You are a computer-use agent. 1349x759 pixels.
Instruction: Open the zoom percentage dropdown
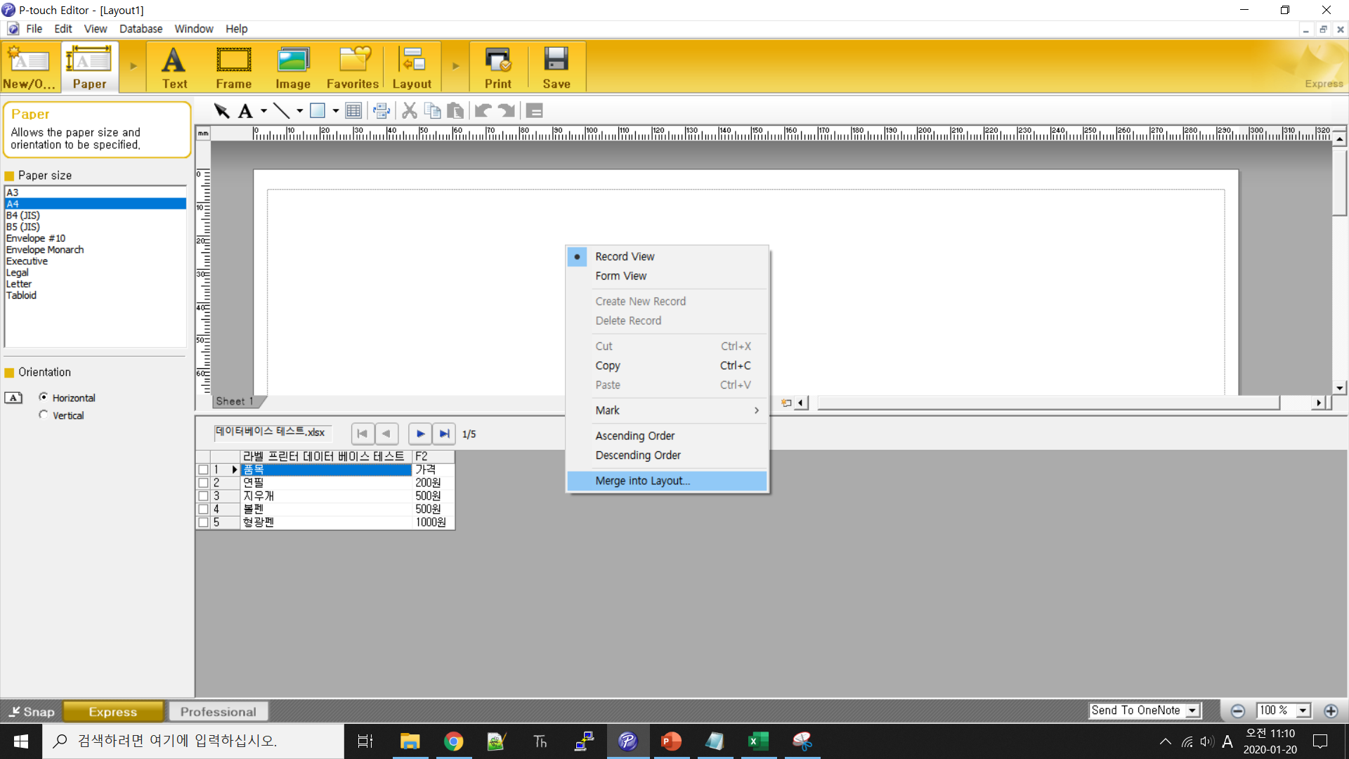1303,711
